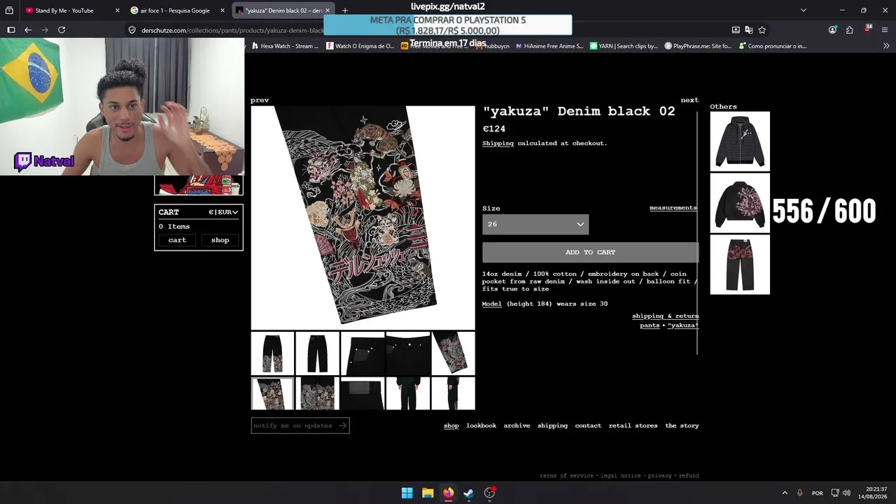Open the pants category link
The width and height of the screenshot is (896, 504).
tap(650, 325)
